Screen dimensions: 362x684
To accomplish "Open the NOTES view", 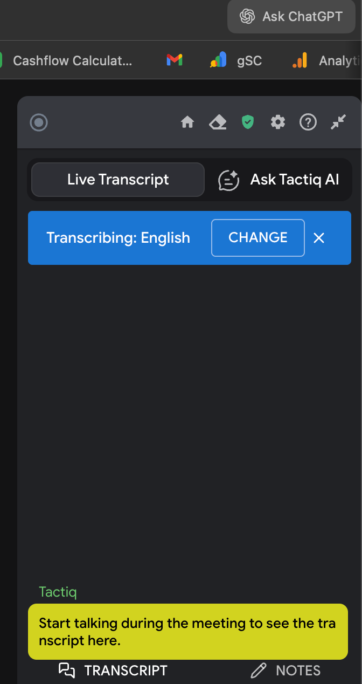I will point(298,670).
